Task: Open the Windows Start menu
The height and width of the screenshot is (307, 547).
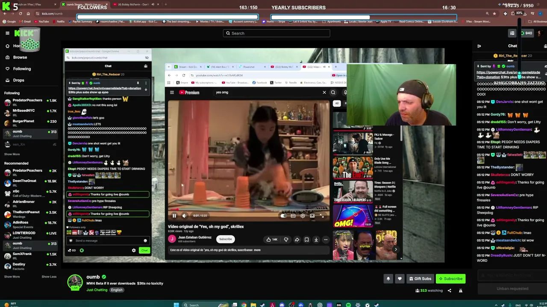Action: [x=176, y=305]
